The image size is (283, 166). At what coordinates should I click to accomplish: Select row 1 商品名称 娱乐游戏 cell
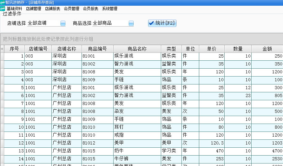(x=137, y=56)
